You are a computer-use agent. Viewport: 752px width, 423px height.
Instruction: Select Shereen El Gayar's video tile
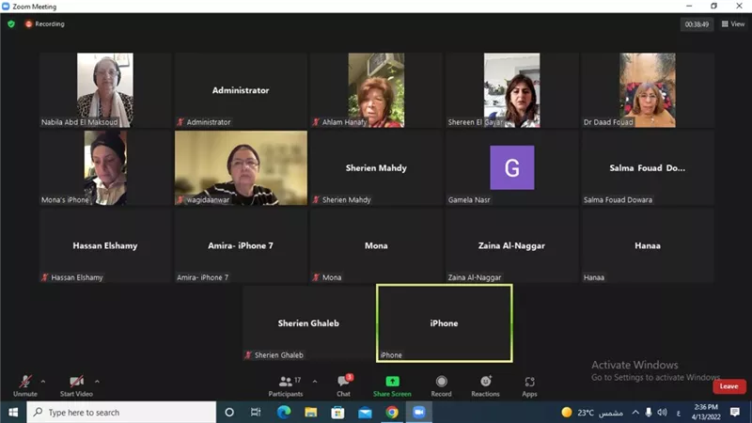click(x=511, y=90)
